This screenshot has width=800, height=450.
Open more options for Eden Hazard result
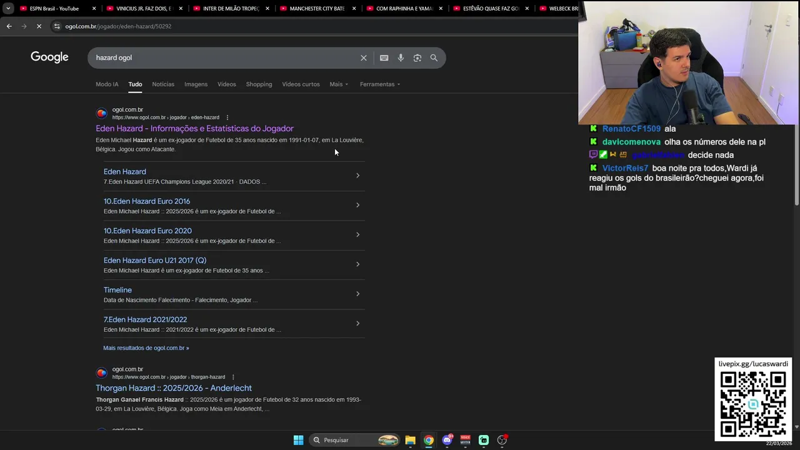(227, 117)
